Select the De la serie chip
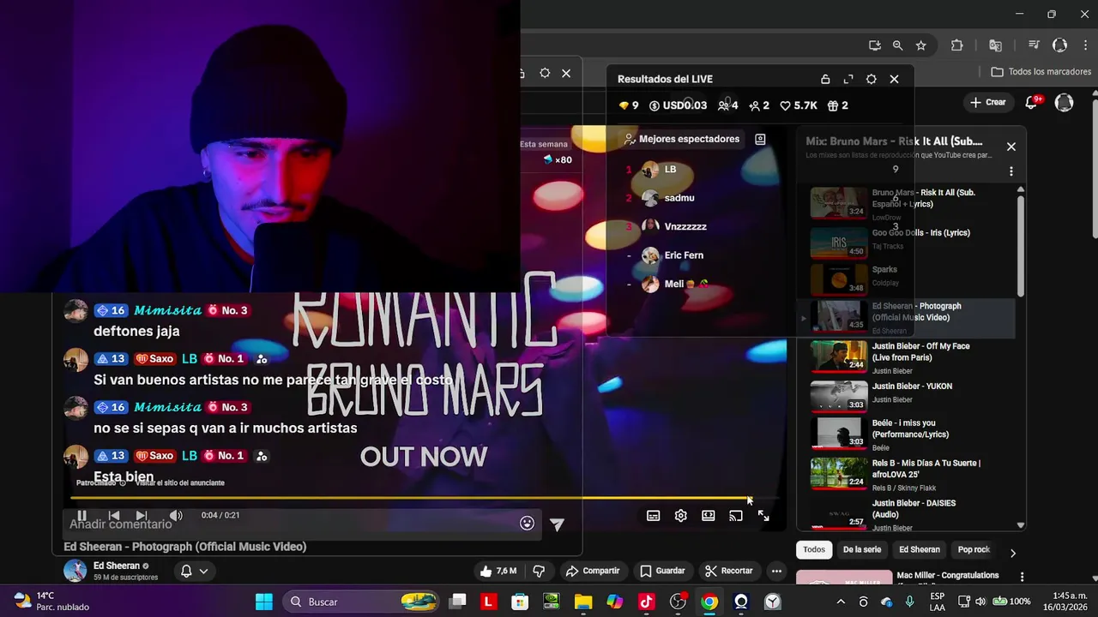 point(861,549)
